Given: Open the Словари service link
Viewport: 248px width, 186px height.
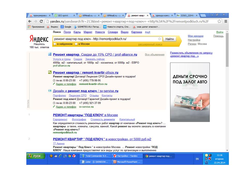Looking at the screenshot, I should click(x=113, y=32).
